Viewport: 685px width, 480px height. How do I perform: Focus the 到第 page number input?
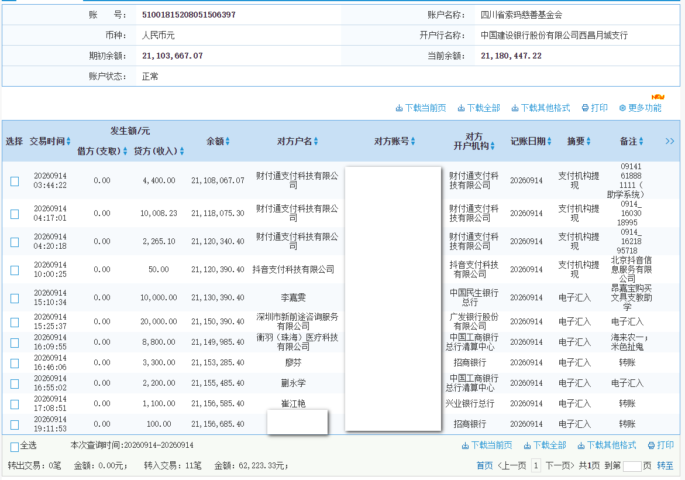[632, 466]
